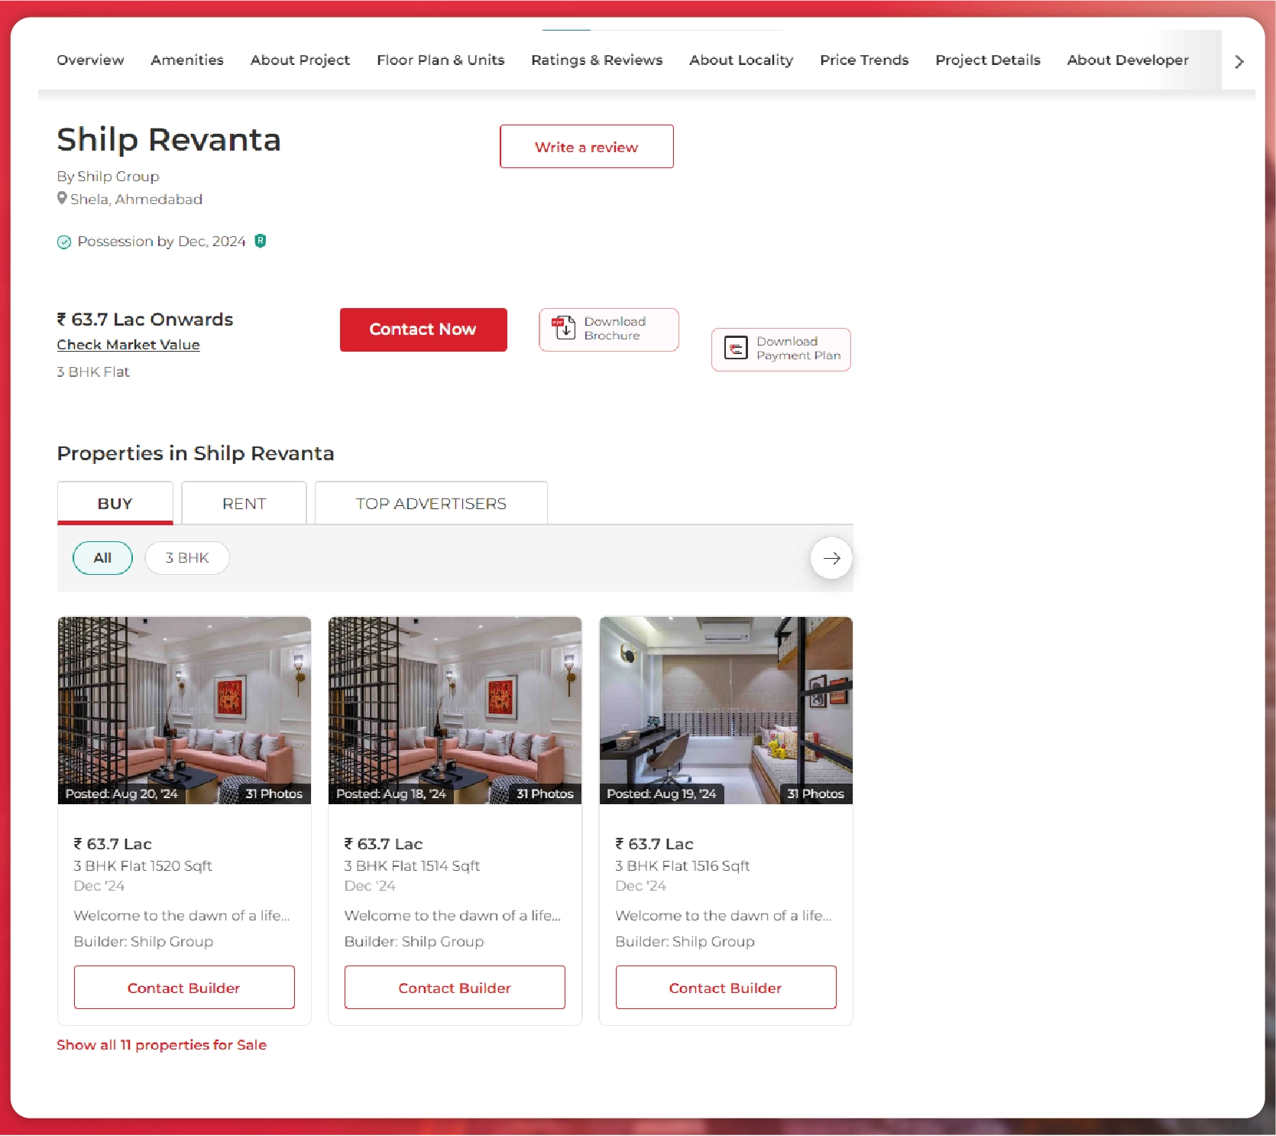Filter listings by 3 BHK chip

click(x=187, y=558)
